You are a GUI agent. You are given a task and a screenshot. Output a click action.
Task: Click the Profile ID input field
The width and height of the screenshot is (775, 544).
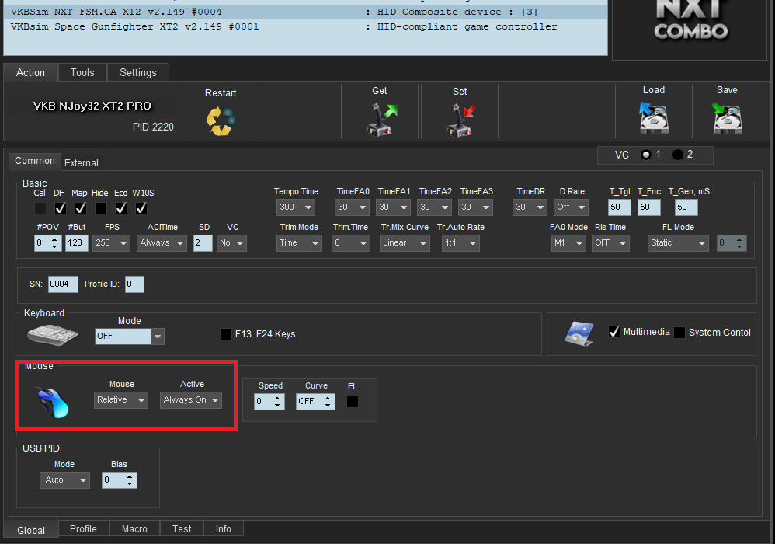coord(134,284)
